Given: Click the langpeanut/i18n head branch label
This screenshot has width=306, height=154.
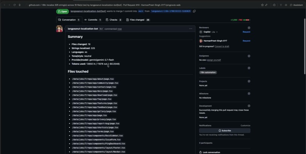Looking at the screenshot, I should [x=171, y=11].
